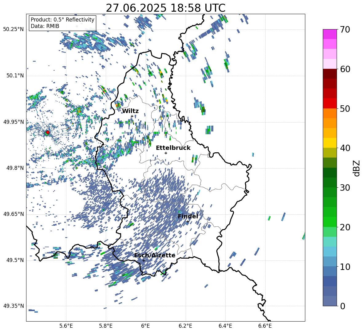
Task: Select the Esch/Alzette city label
Action: click(155, 255)
